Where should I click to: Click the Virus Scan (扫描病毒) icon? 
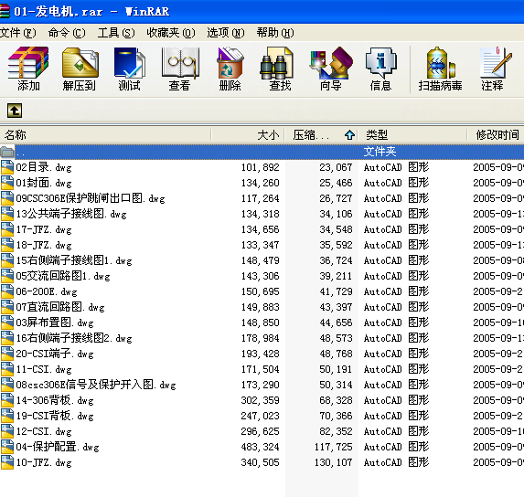coord(441,69)
